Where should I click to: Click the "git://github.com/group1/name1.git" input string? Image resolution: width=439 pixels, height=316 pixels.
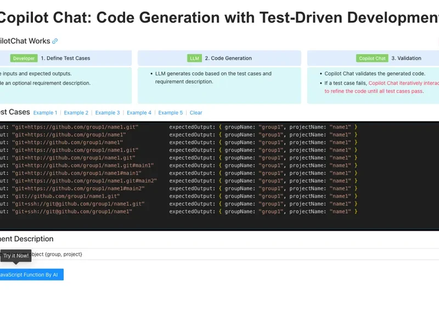66,196
